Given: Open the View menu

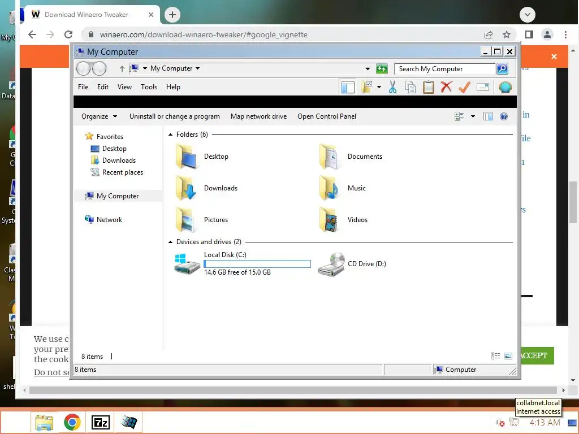Looking at the screenshot, I should (x=124, y=87).
